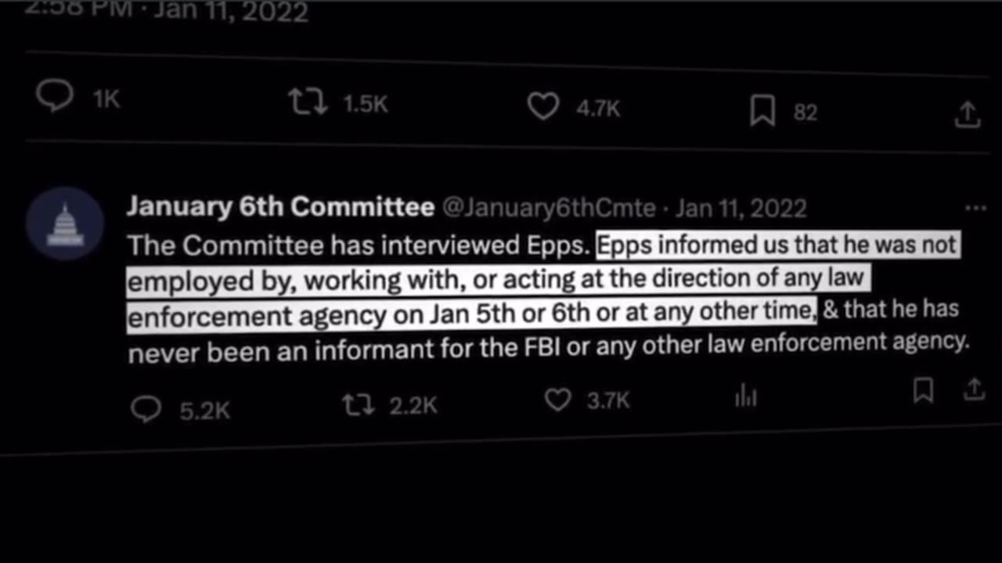
Task: Open the Jan 11, 2022 reply timestamp
Action: pos(741,208)
